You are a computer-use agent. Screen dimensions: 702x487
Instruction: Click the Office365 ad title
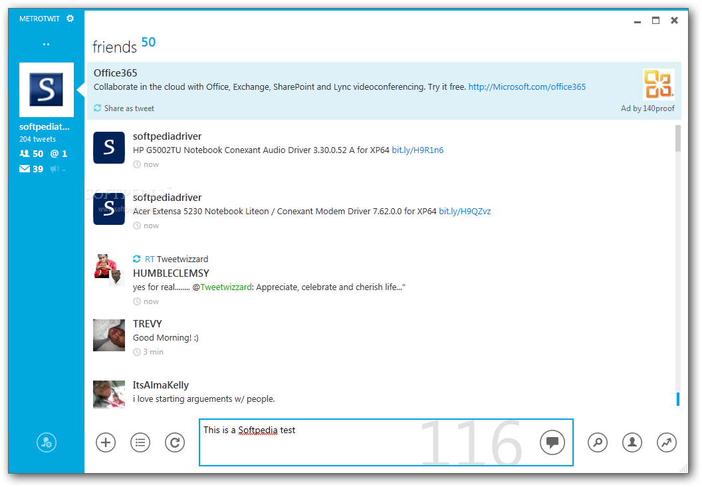(x=116, y=73)
